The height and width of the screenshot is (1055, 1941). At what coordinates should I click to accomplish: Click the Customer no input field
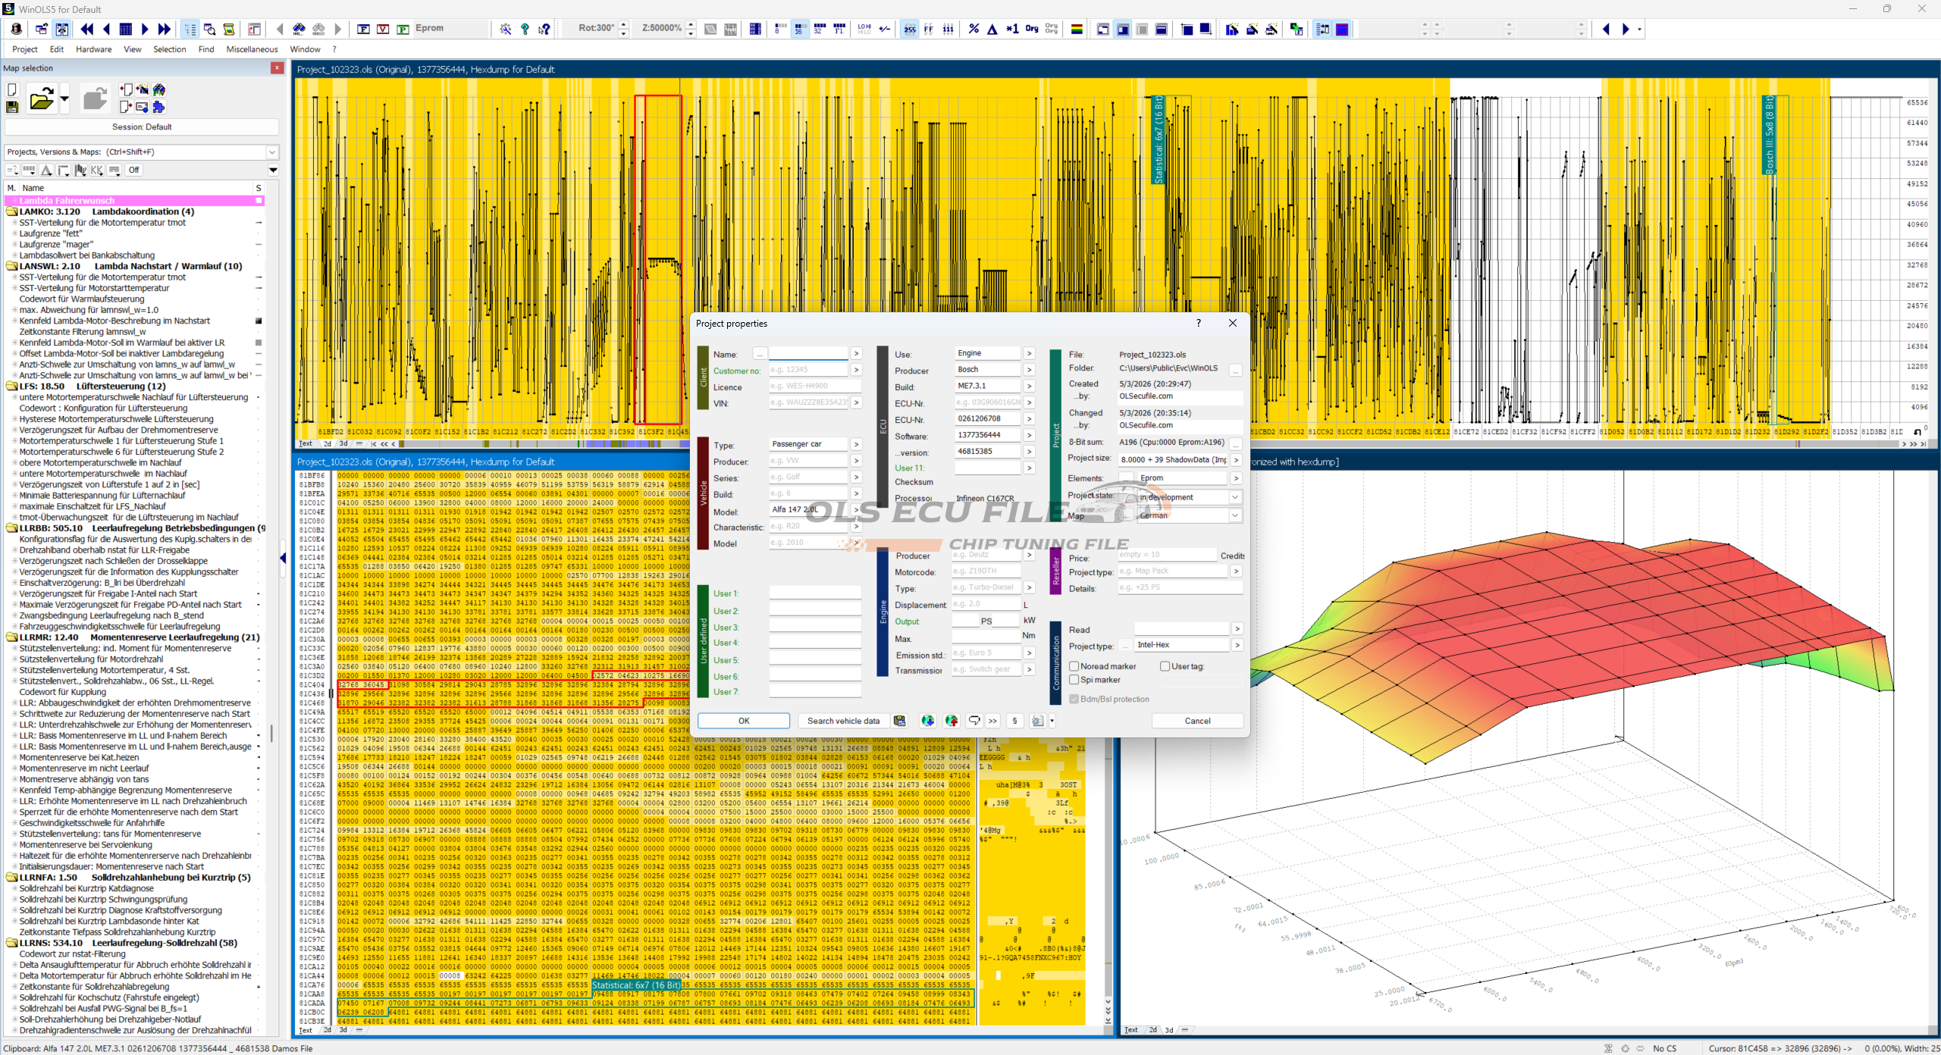808,370
